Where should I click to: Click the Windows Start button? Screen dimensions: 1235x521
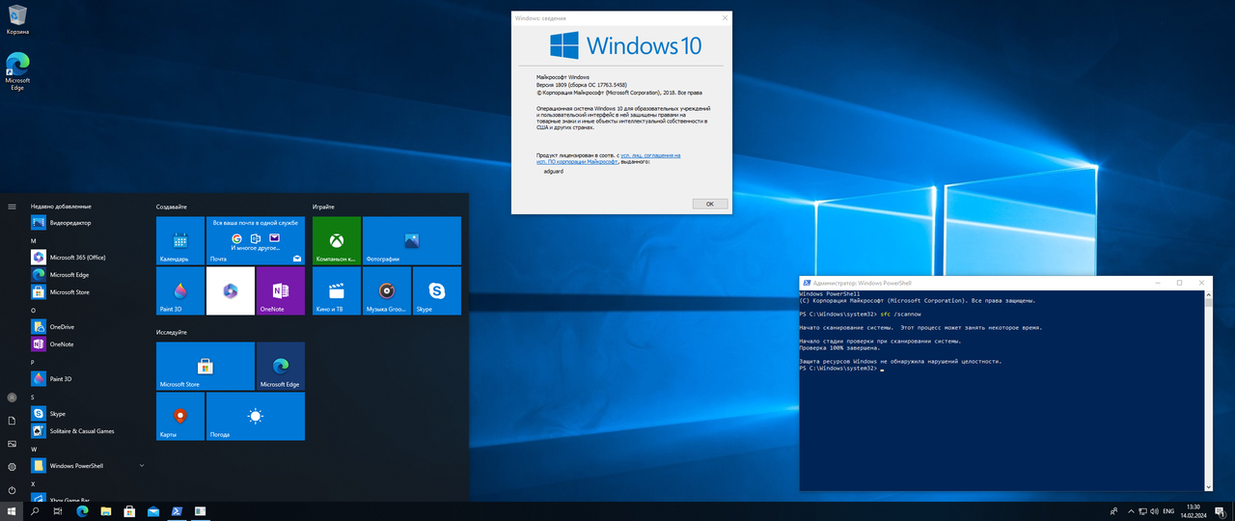(x=12, y=511)
